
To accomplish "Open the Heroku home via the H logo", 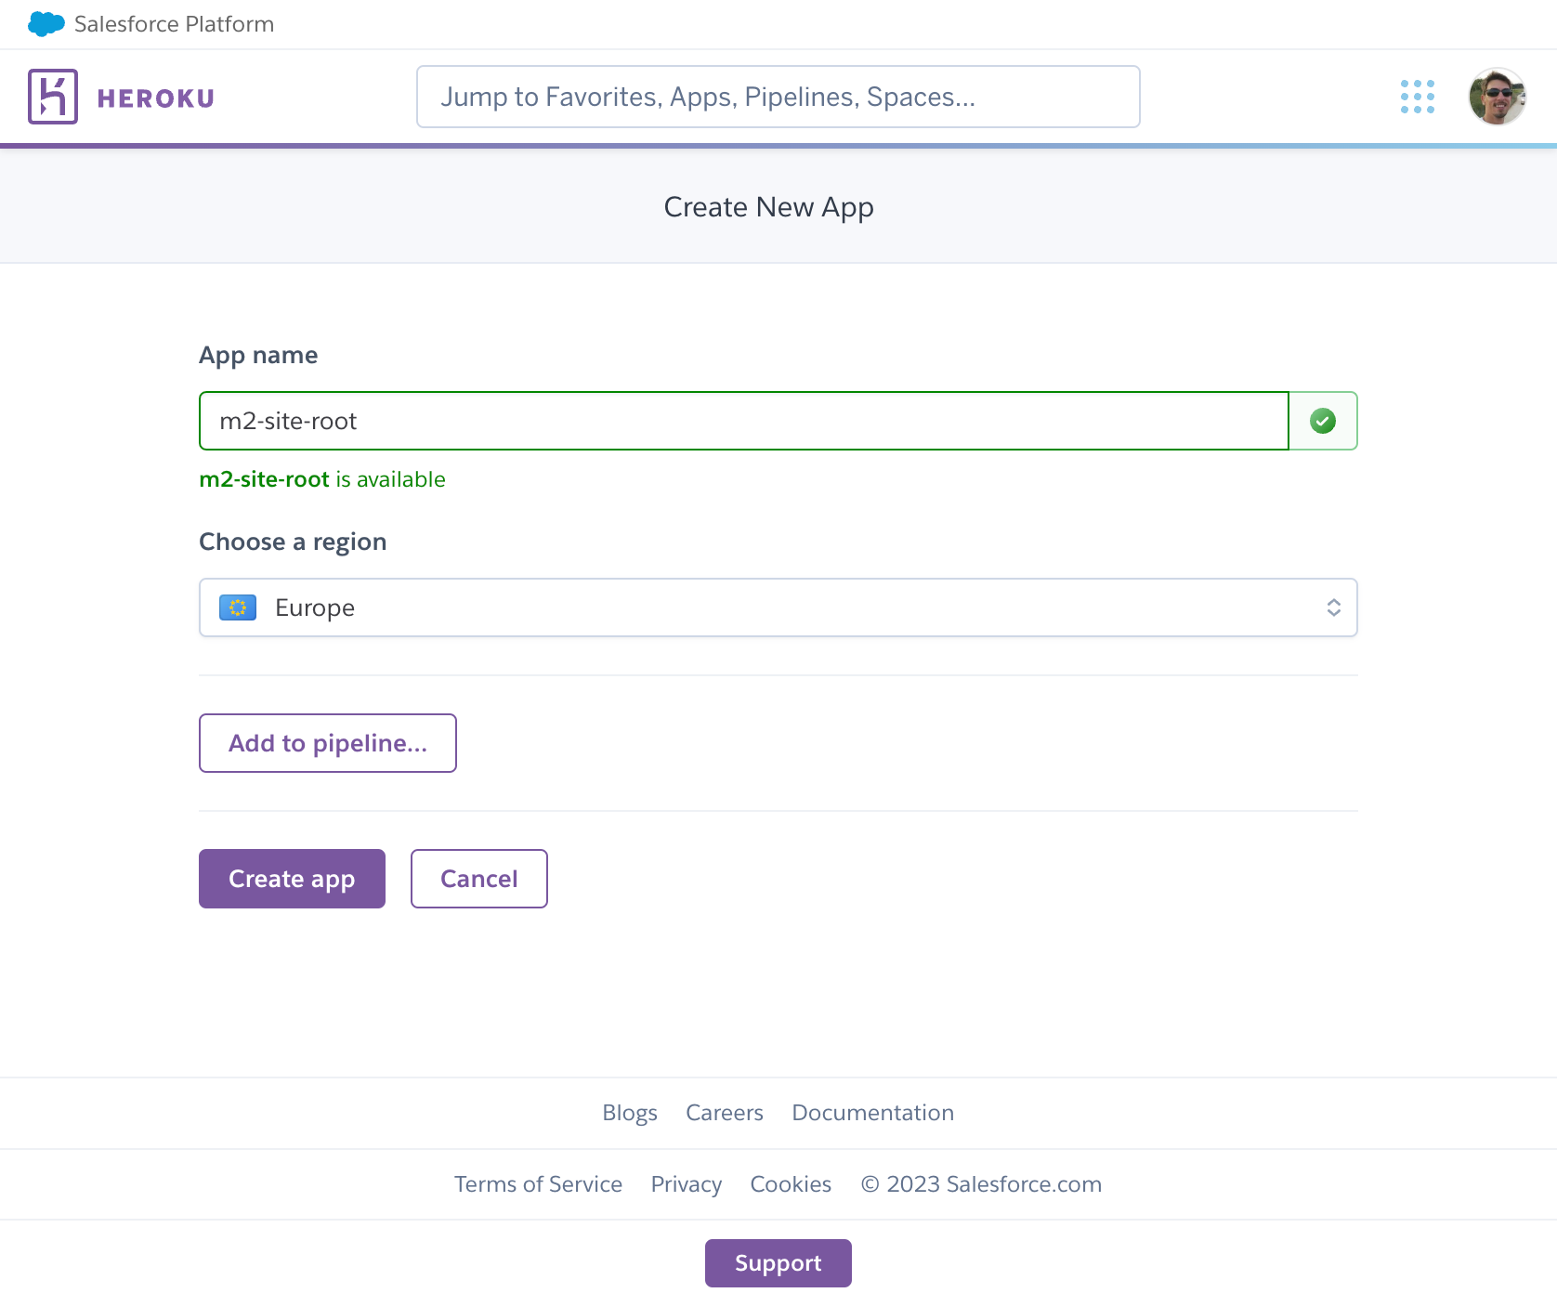I will pos(53,96).
